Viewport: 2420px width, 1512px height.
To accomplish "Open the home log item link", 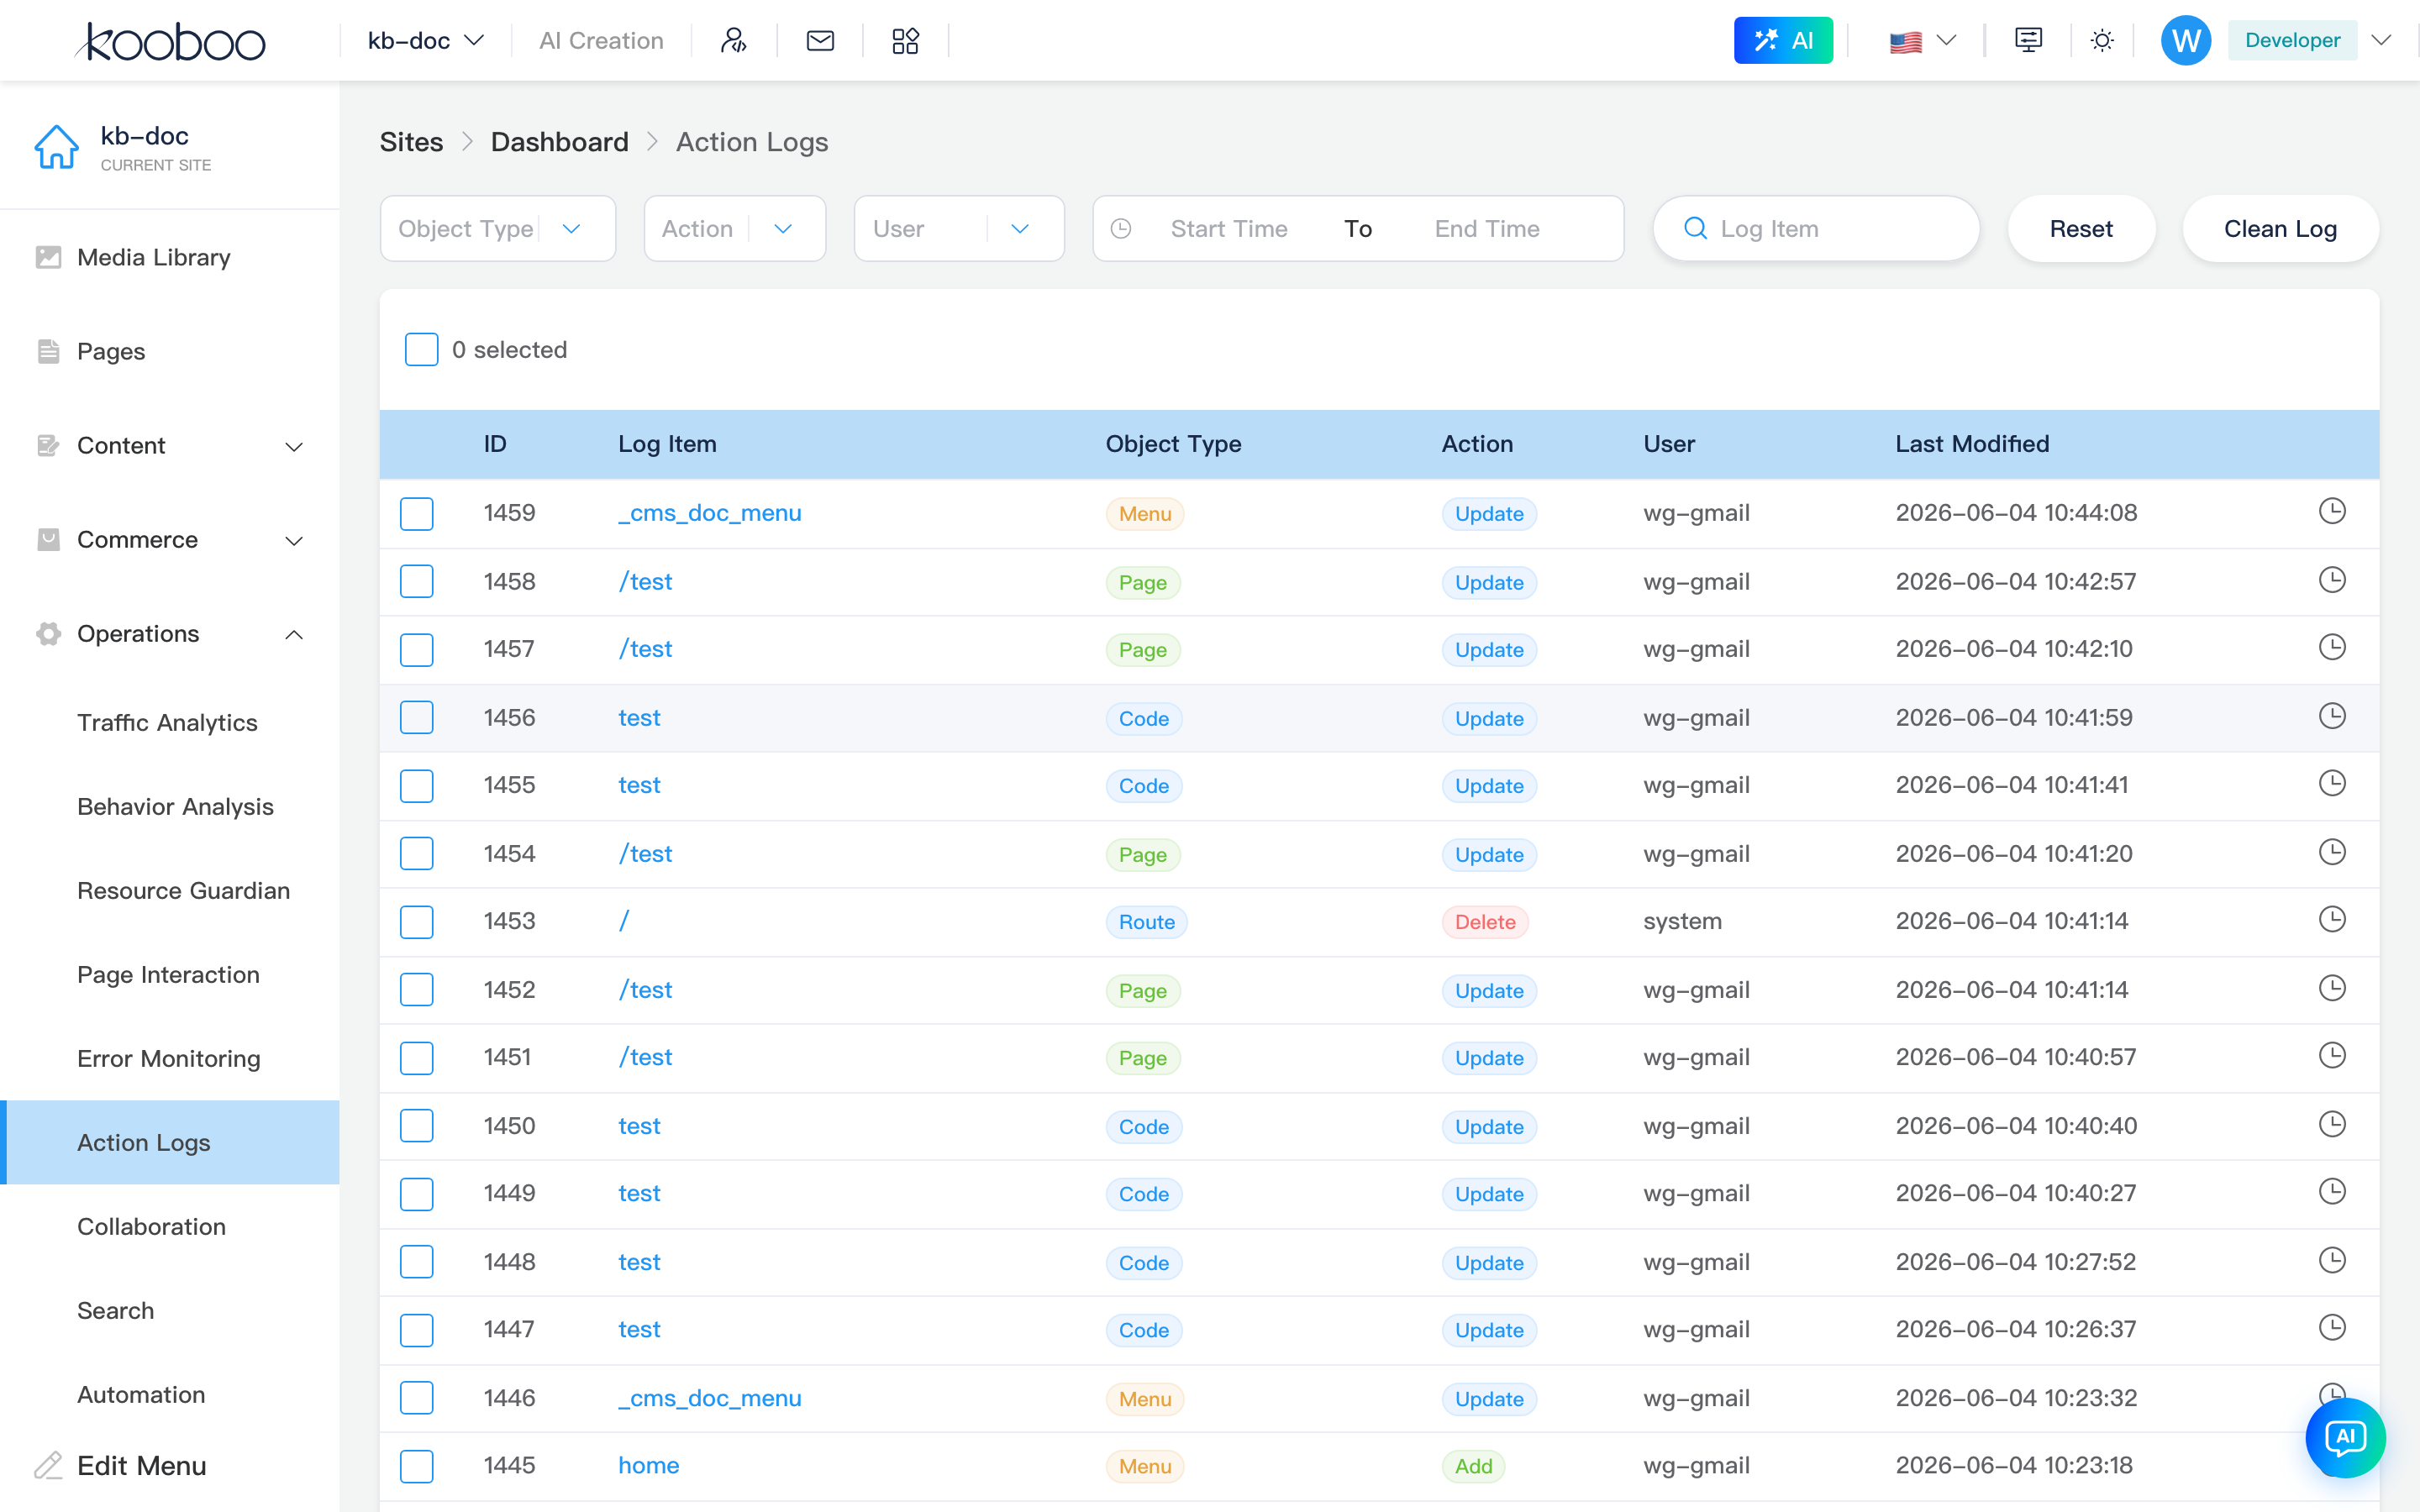I will (x=648, y=1465).
